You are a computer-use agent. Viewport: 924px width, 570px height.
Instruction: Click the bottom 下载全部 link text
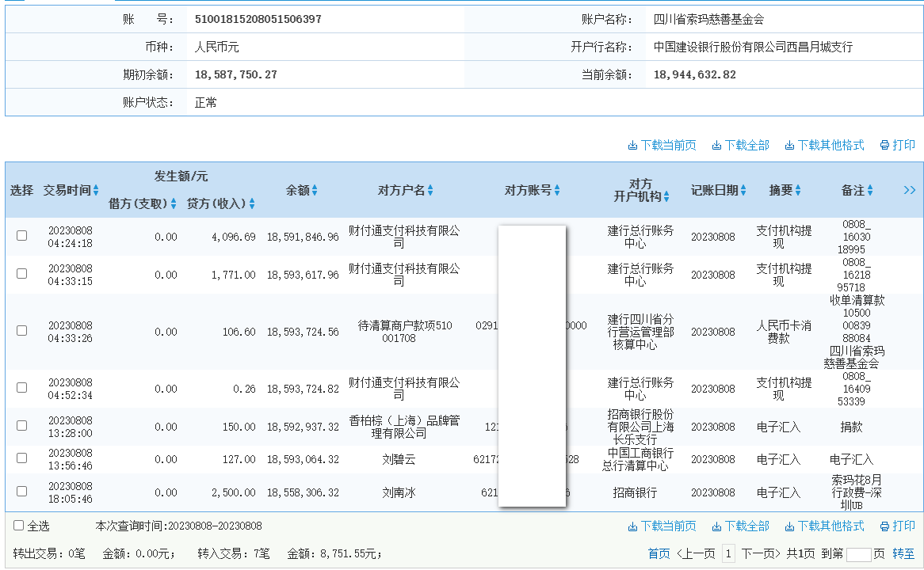[x=746, y=526]
